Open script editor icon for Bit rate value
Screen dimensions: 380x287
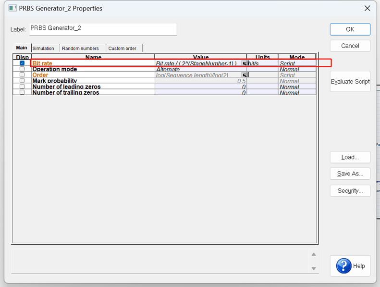[x=244, y=63]
